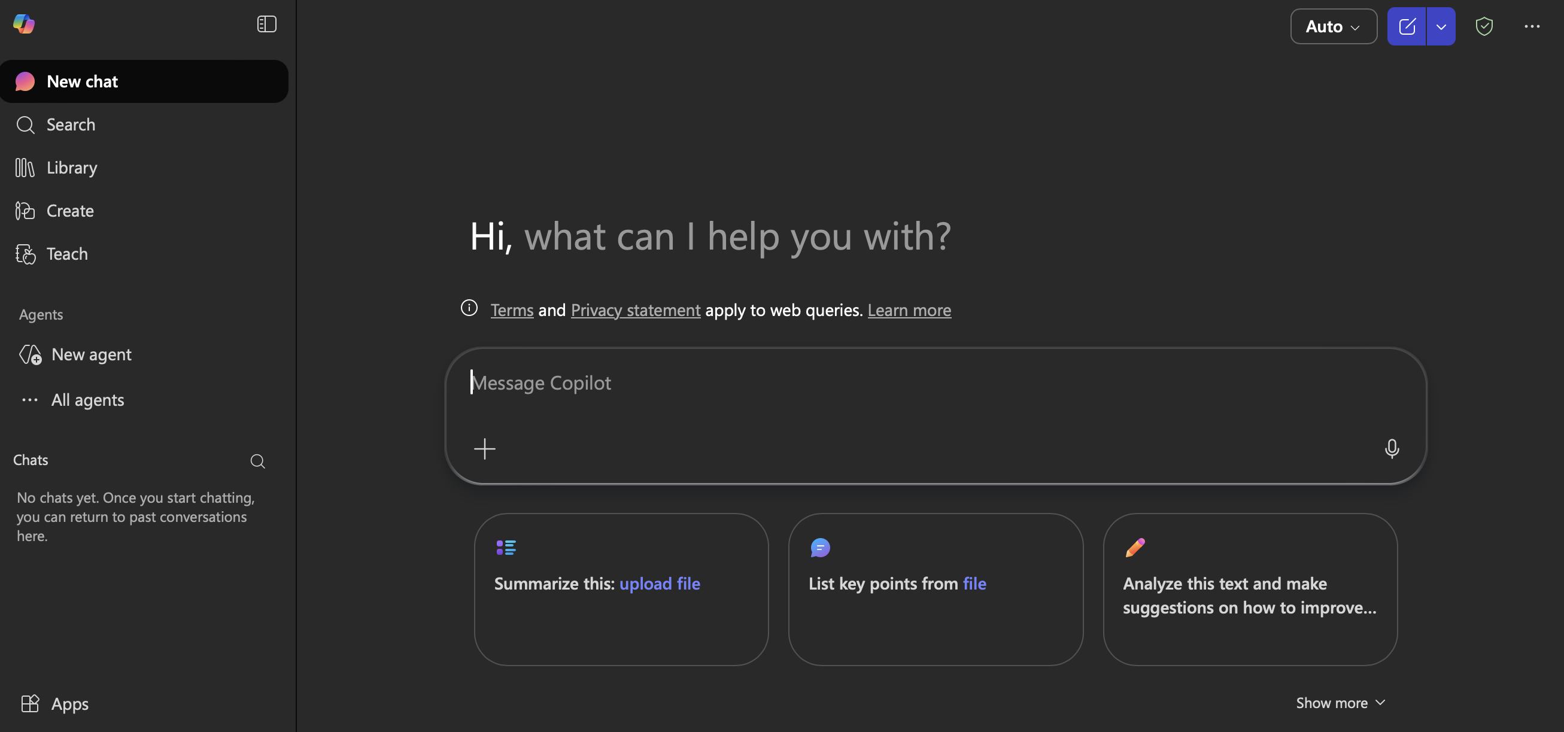Open the more options ellipsis menu
The width and height of the screenshot is (1564, 732).
click(x=1532, y=26)
